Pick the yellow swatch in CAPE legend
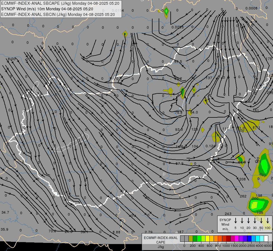This screenshot has height=251, width=273. 207,239
